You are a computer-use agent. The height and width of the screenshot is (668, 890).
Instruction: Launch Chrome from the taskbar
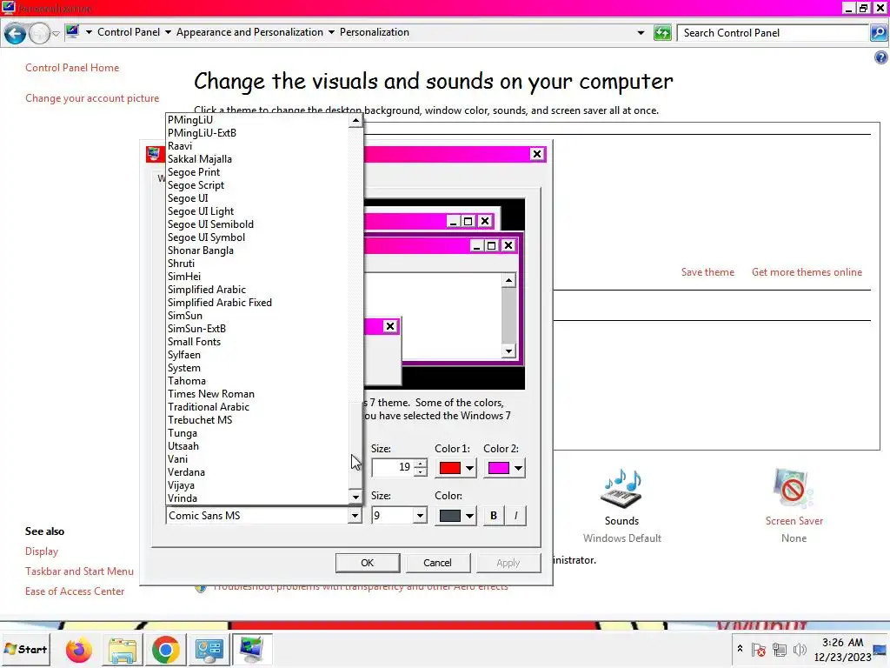166,649
